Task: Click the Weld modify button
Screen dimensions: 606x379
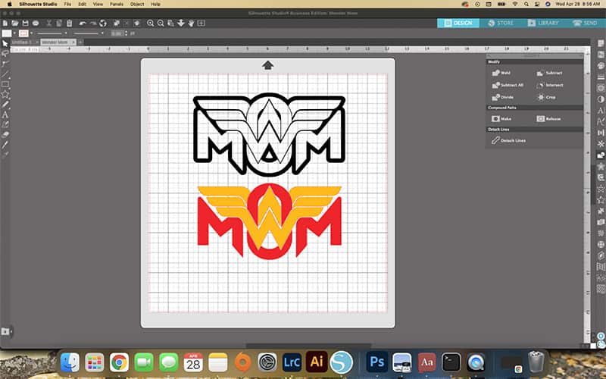Action: pyautogui.click(x=501, y=73)
